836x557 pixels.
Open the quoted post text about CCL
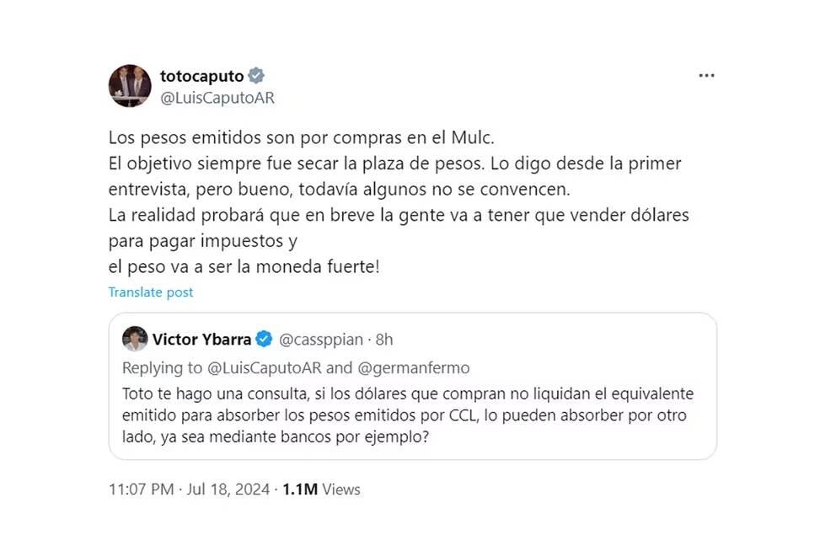pyautogui.click(x=405, y=417)
